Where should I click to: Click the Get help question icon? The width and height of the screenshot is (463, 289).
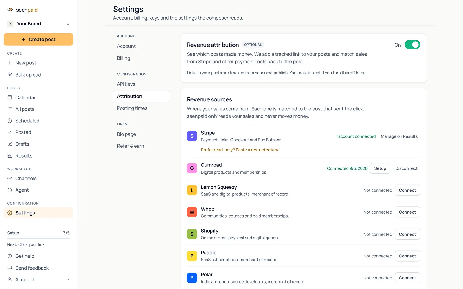10,256
